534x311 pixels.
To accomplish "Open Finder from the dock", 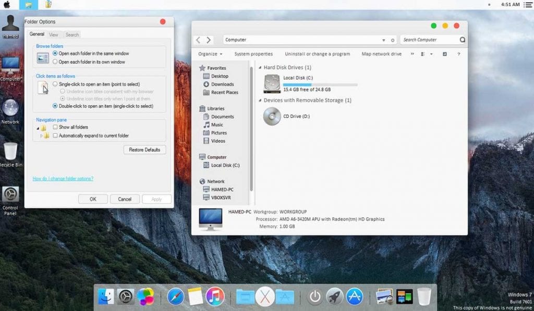I will [106, 296].
